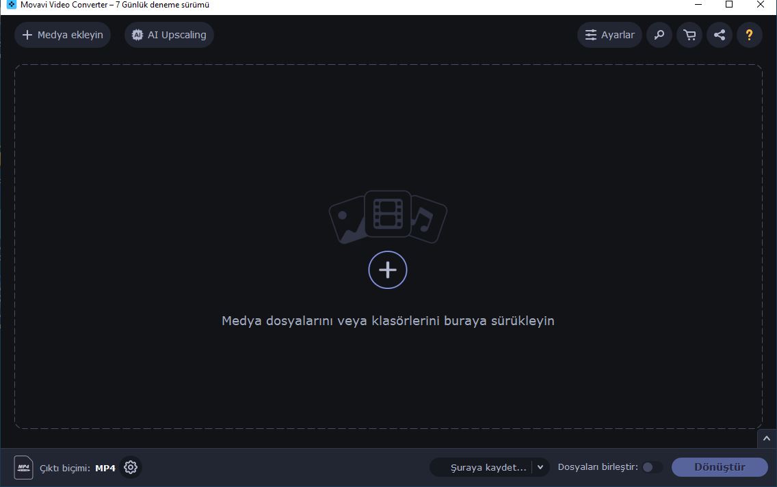The image size is (777, 487).
Task: Click the Movavi app icon in title bar
Action: coord(11,5)
